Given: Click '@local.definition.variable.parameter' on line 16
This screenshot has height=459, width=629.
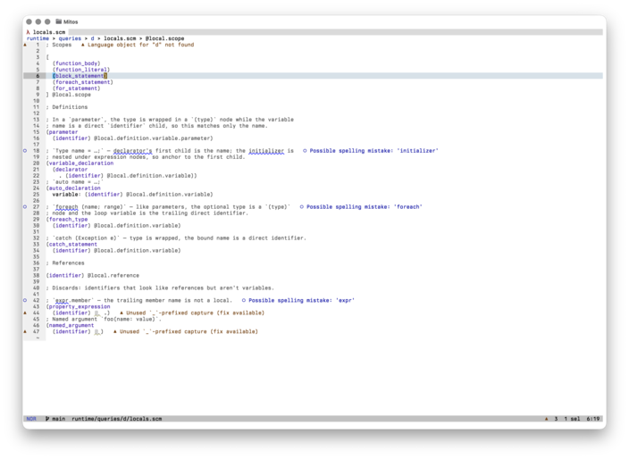Looking at the screenshot, I should (x=154, y=138).
